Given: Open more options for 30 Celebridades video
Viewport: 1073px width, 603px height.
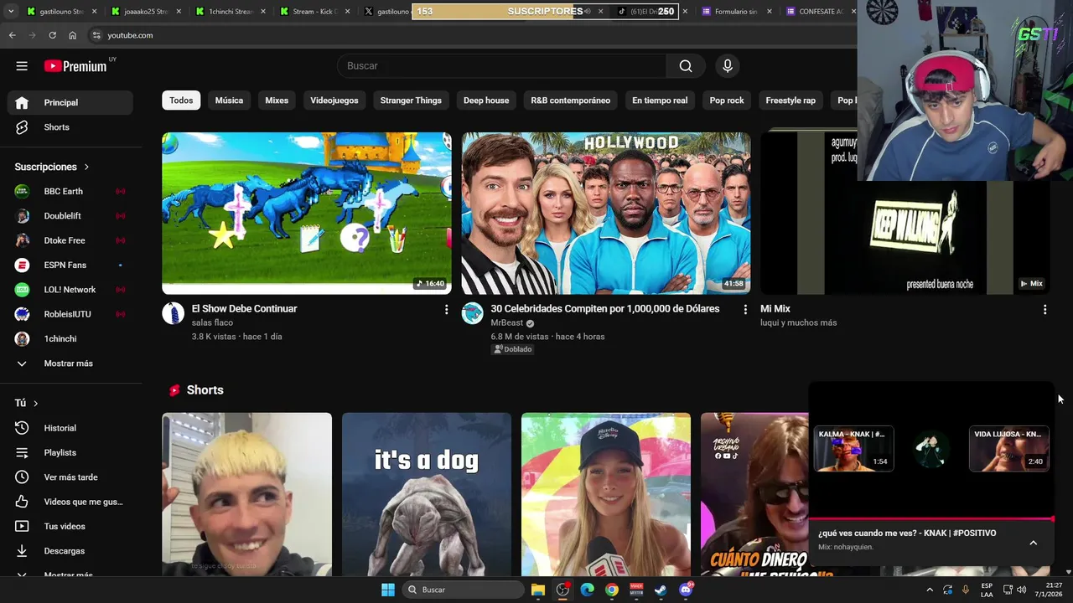Looking at the screenshot, I should coord(745,310).
